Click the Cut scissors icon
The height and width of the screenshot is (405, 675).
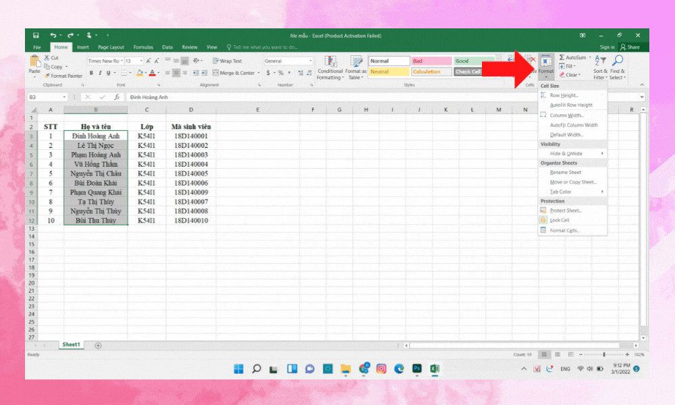(x=47, y=58)
